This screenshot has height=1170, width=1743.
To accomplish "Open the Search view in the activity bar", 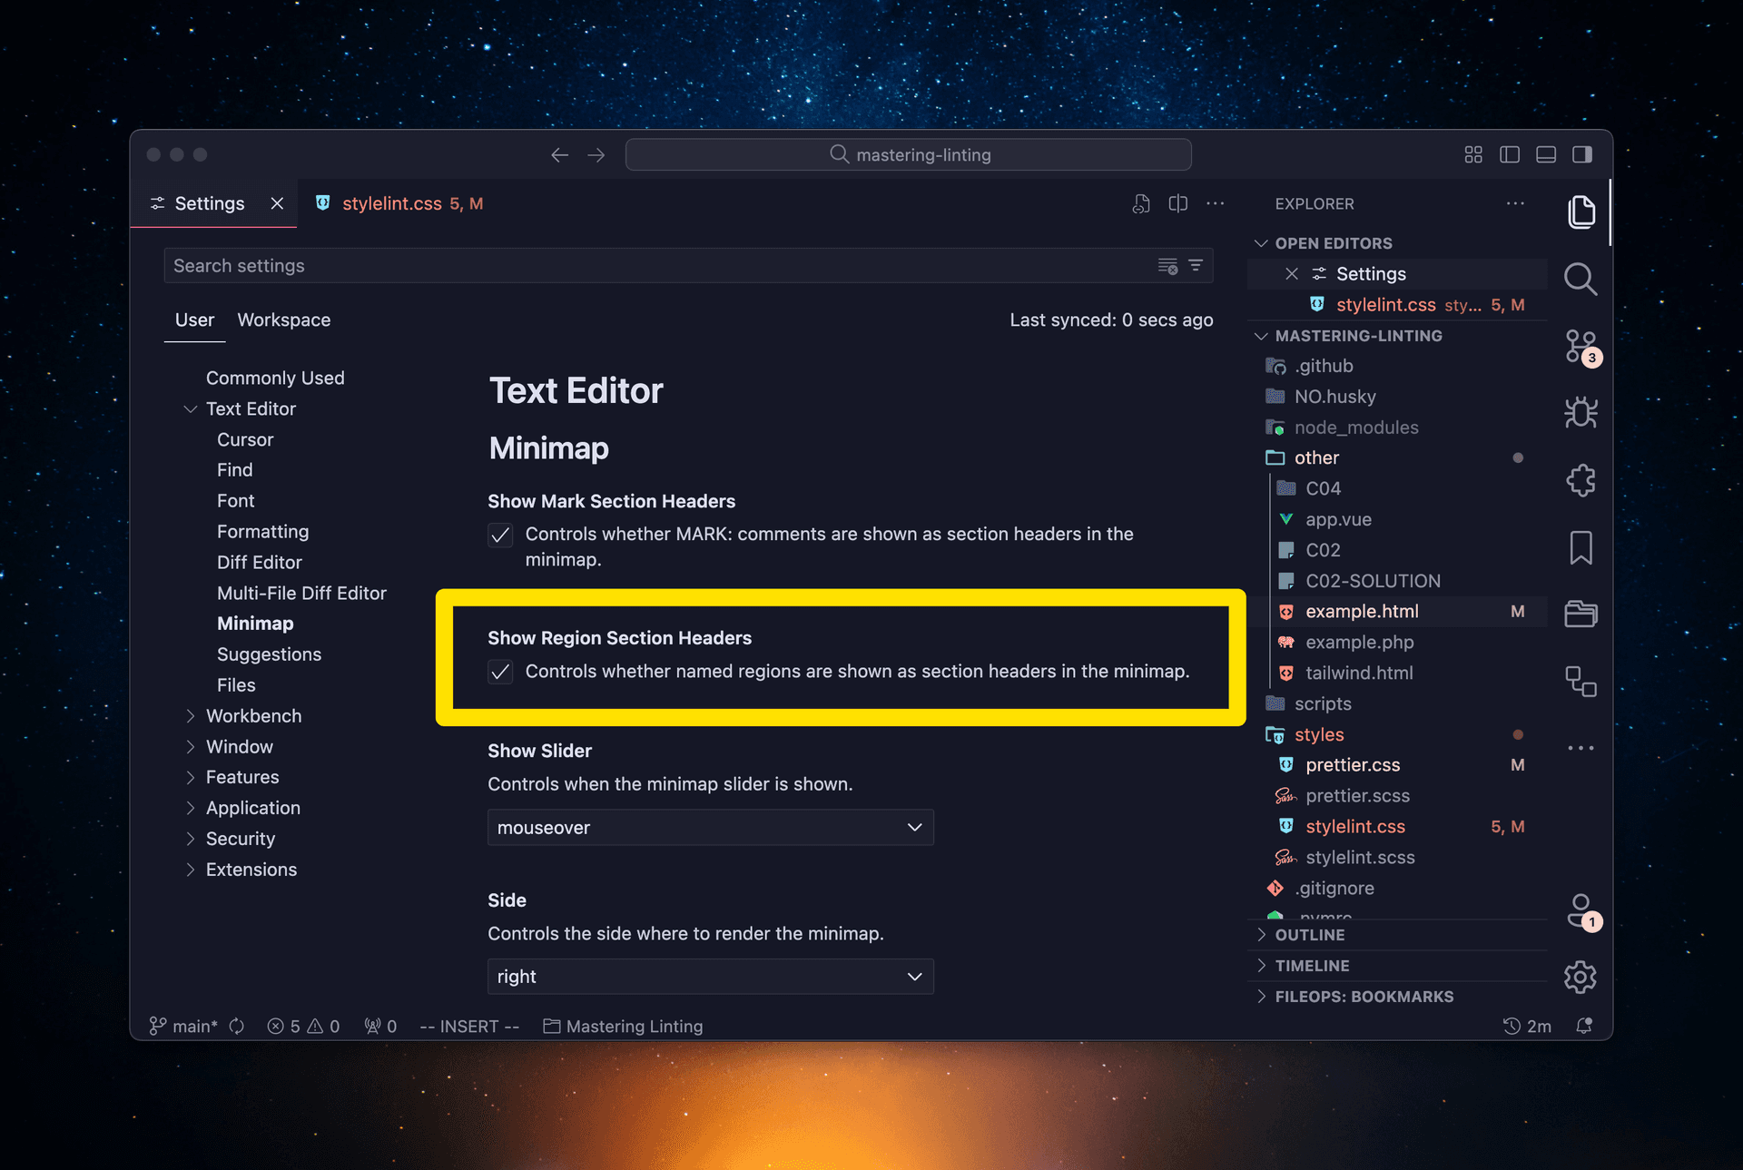I will (x=1581, y=280).
